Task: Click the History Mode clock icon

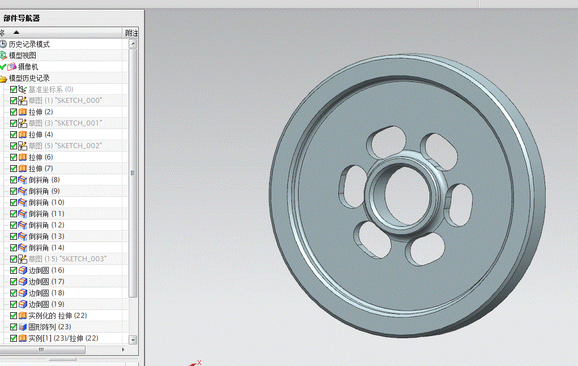Action: pyautogui.click(x=3, y=44)
